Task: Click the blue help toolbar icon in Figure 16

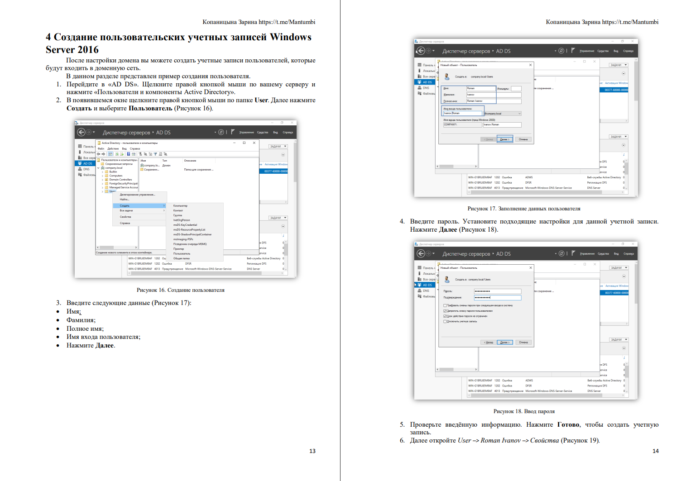Action: click(129, 154)
